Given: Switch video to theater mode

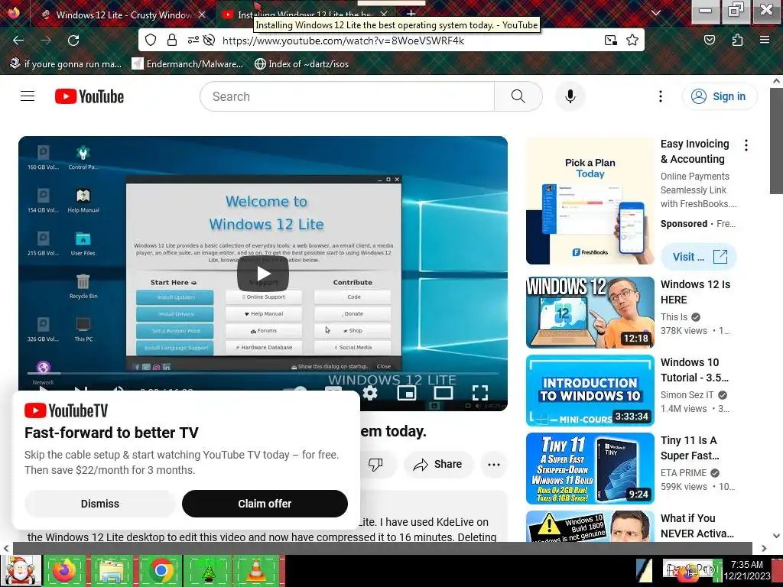Looking at the screenshot, I should (x=443, y=394).
